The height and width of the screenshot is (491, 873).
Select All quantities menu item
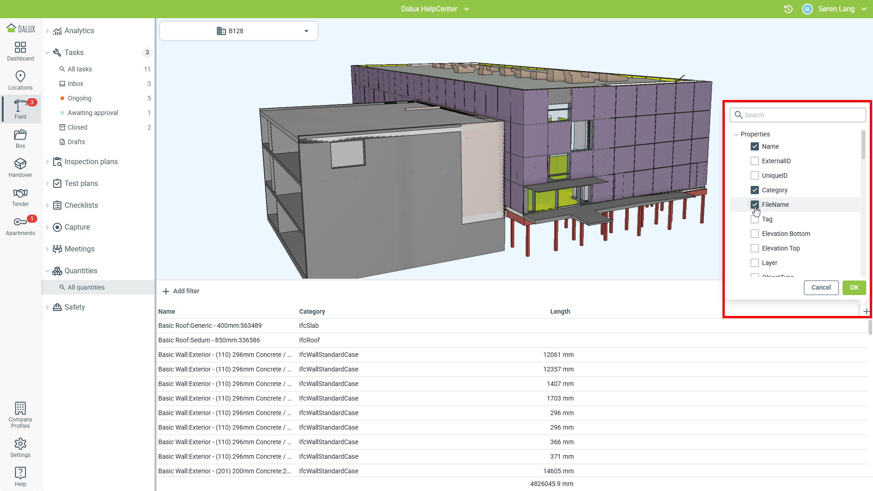86,287
